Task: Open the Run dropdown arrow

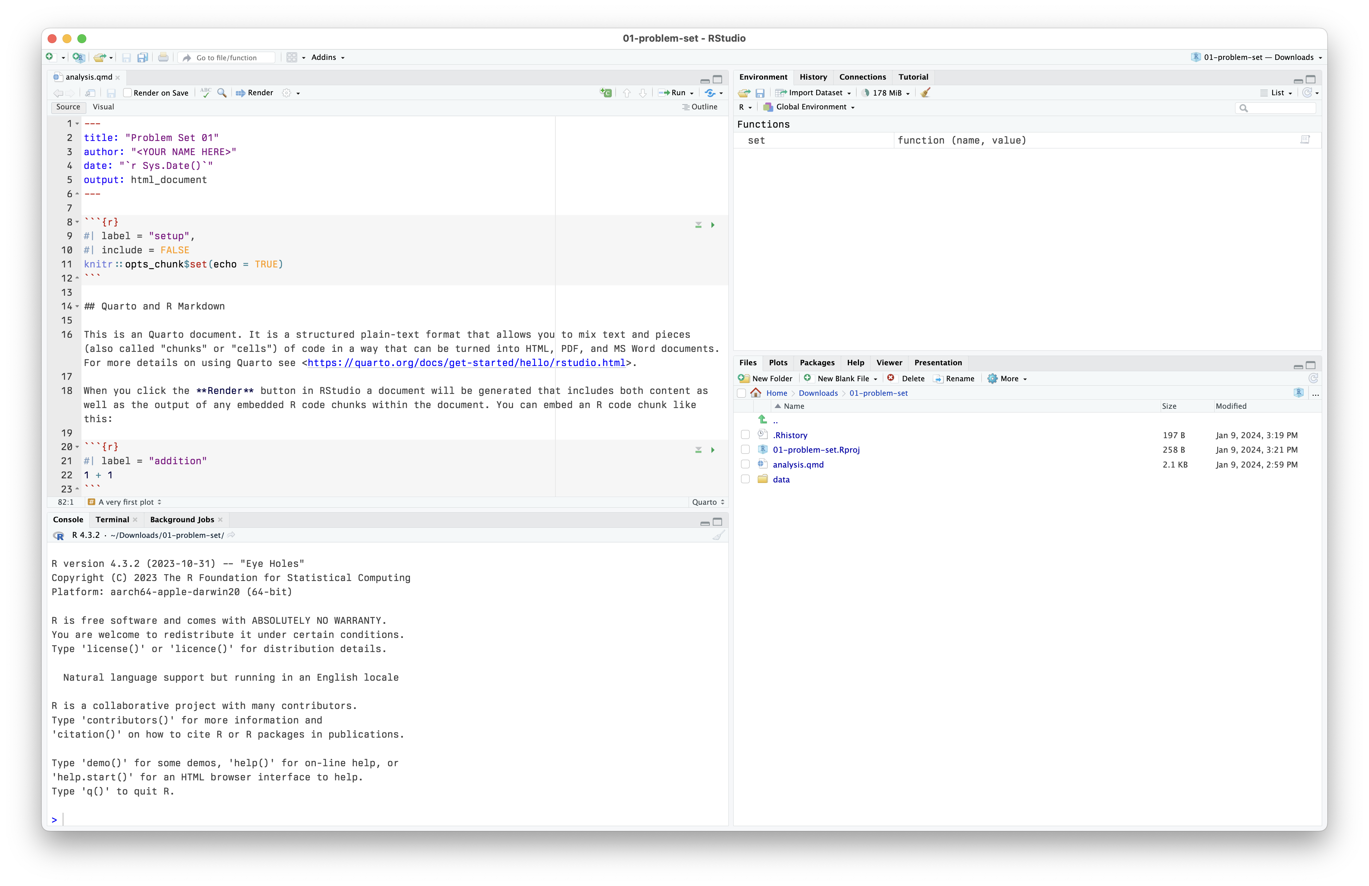Action: click(x=692, y=93)
